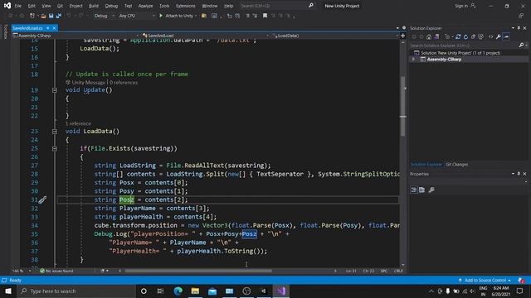This screenshot has height=298, width=531.
Task: Open Unity Hub icon in taskbar
Action: 264,291
